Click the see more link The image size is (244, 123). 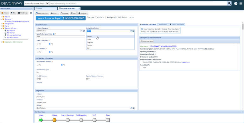tap(186, 62)
